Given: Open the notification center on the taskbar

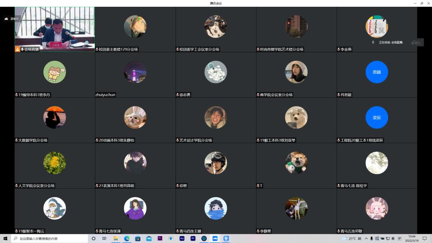Looking at the screenshot, I should 424,238.
